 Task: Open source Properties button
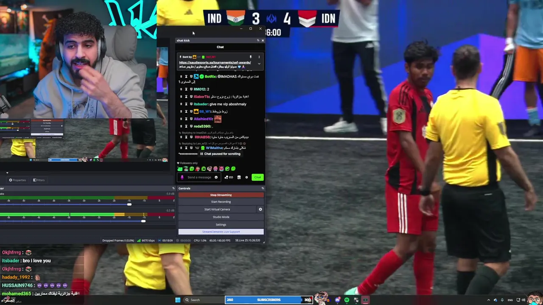pos(17,180)
